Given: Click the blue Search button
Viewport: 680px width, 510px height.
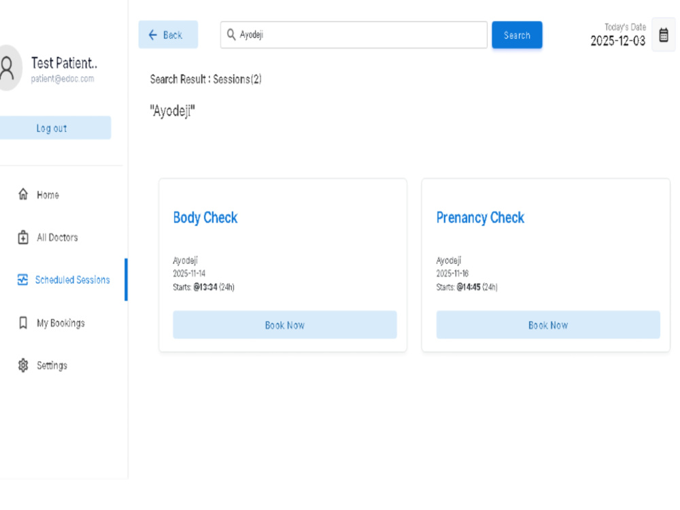Looking at the screenshot, I should point(517,35).
